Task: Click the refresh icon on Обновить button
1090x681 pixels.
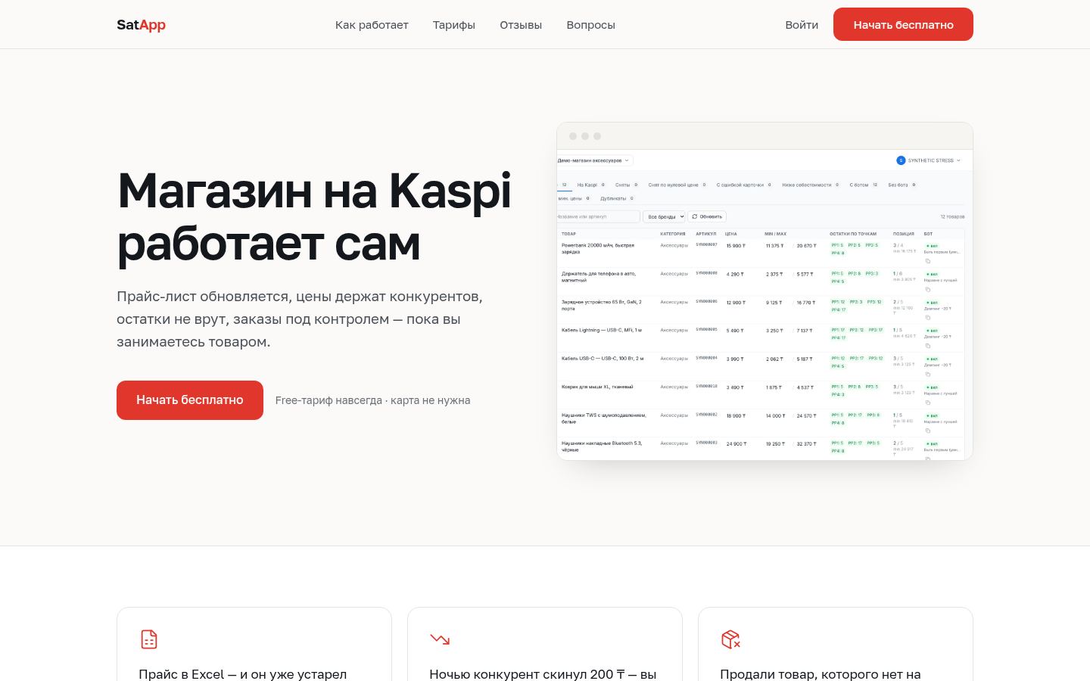Action: click(694, 216)
